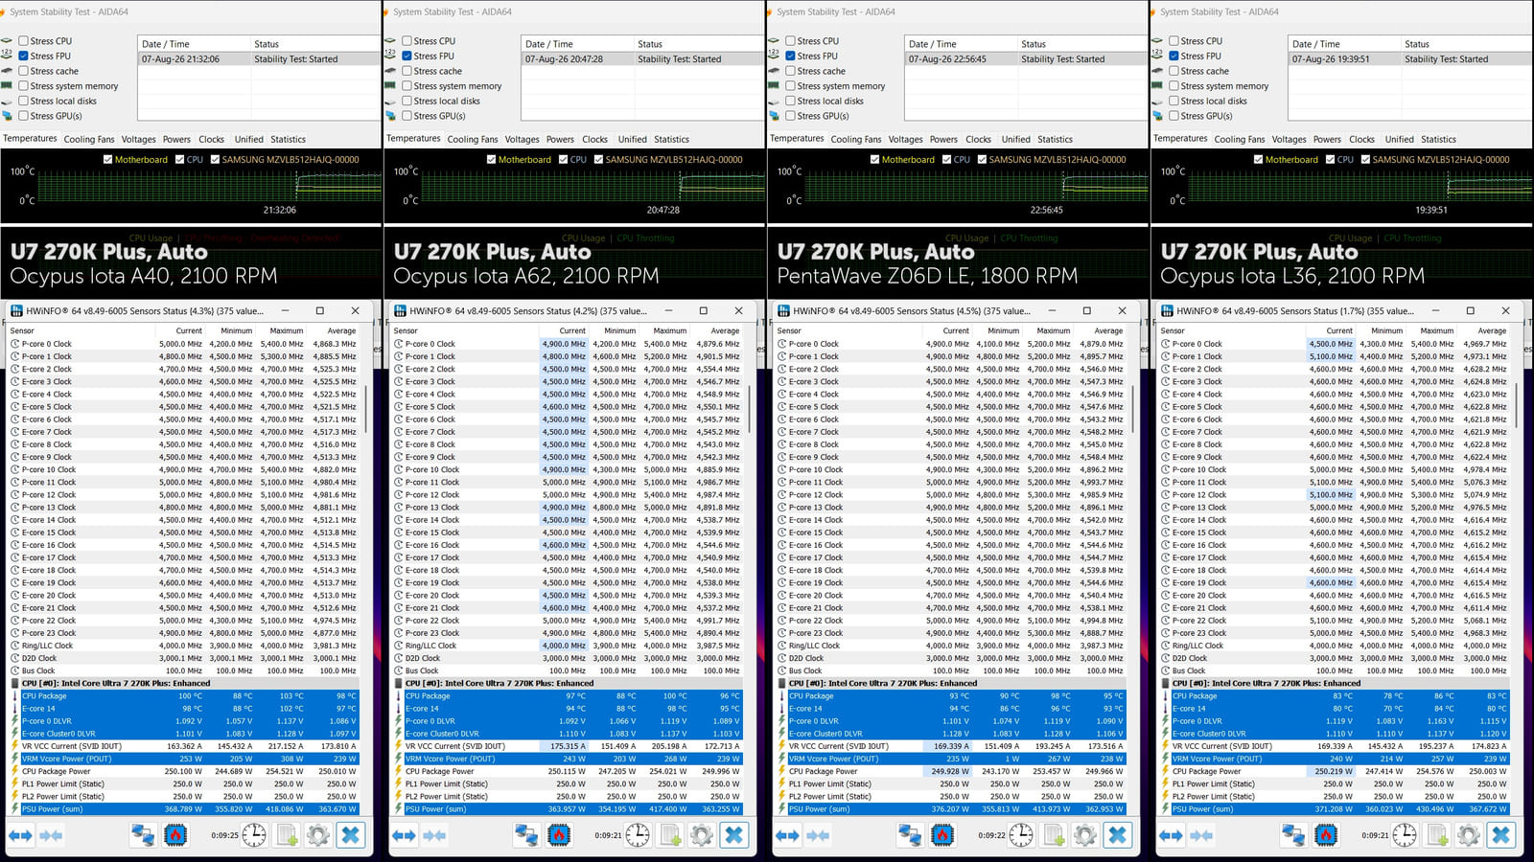Reset the clock timer icon beside 0:09:22
Viewport: 1534px width, 862px height.
coord(1021,835)
